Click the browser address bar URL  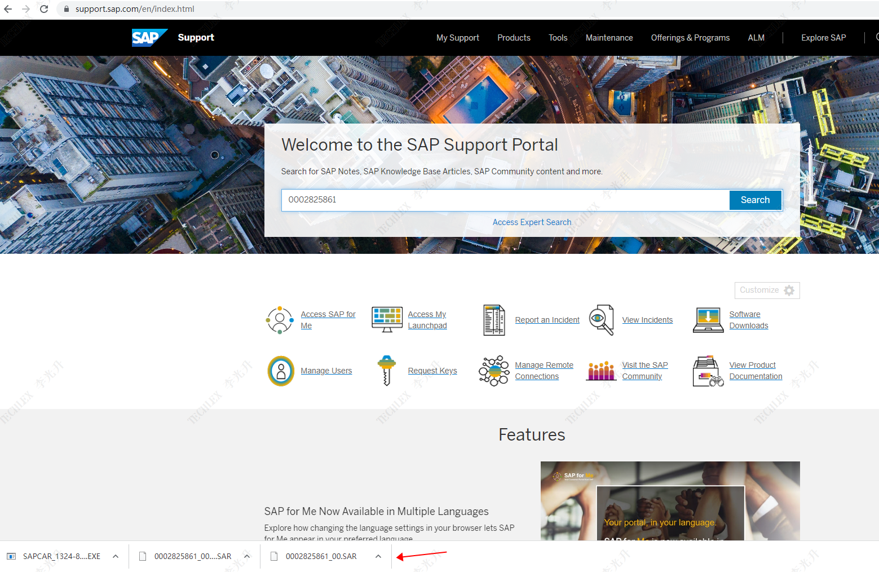point(135,9)
